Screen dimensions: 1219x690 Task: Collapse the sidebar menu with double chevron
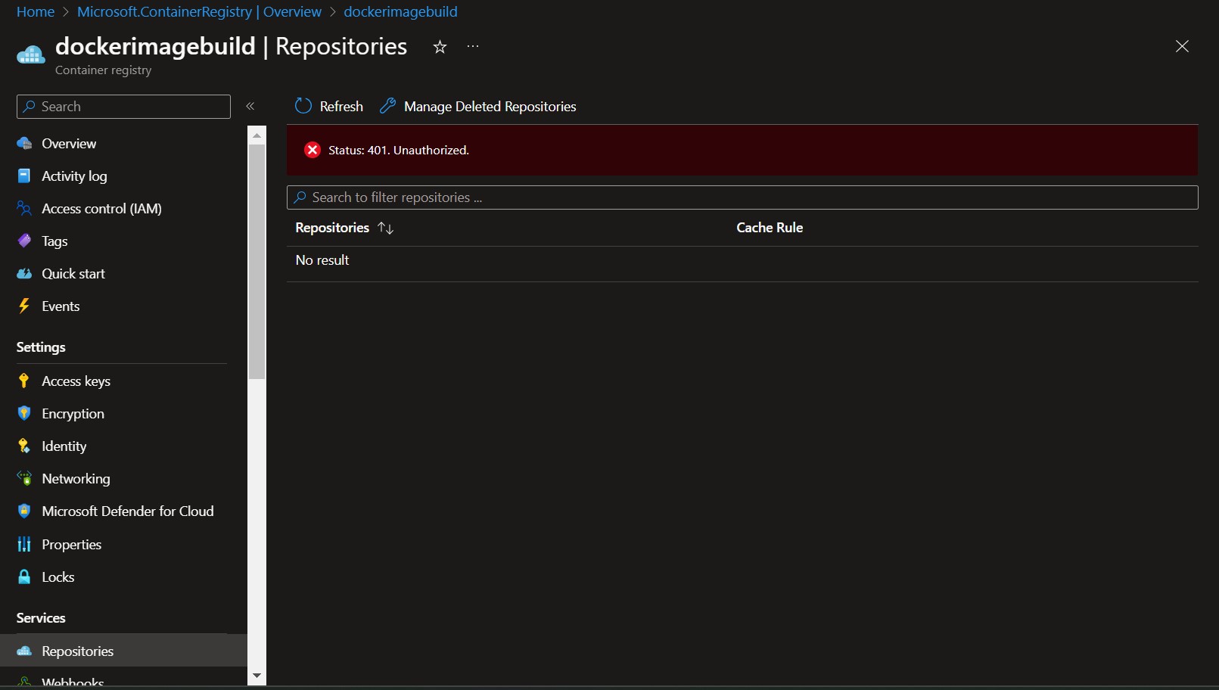point(250,107)
